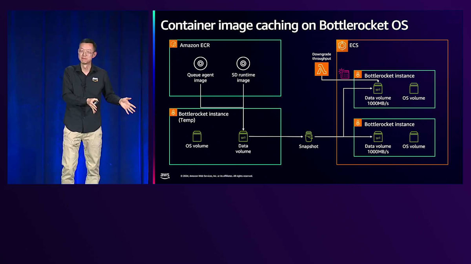Select gp3 Data volume icon in lower ECS instance

[x=378, y=136]
